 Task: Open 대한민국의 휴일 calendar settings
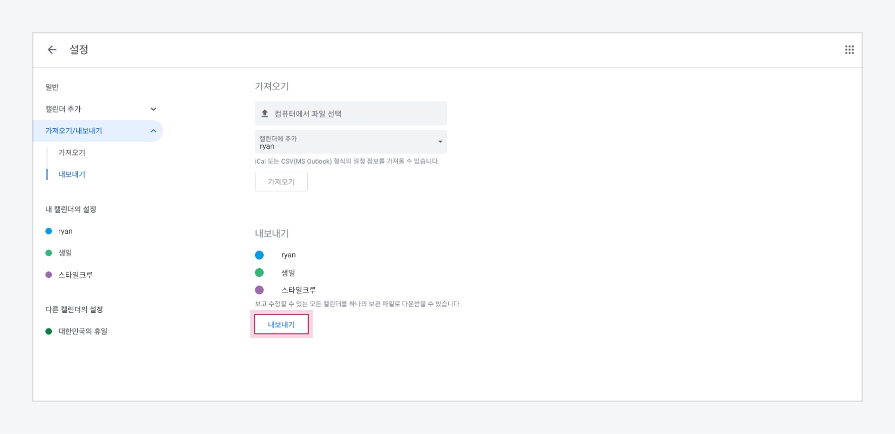click(x=82, y=331)
